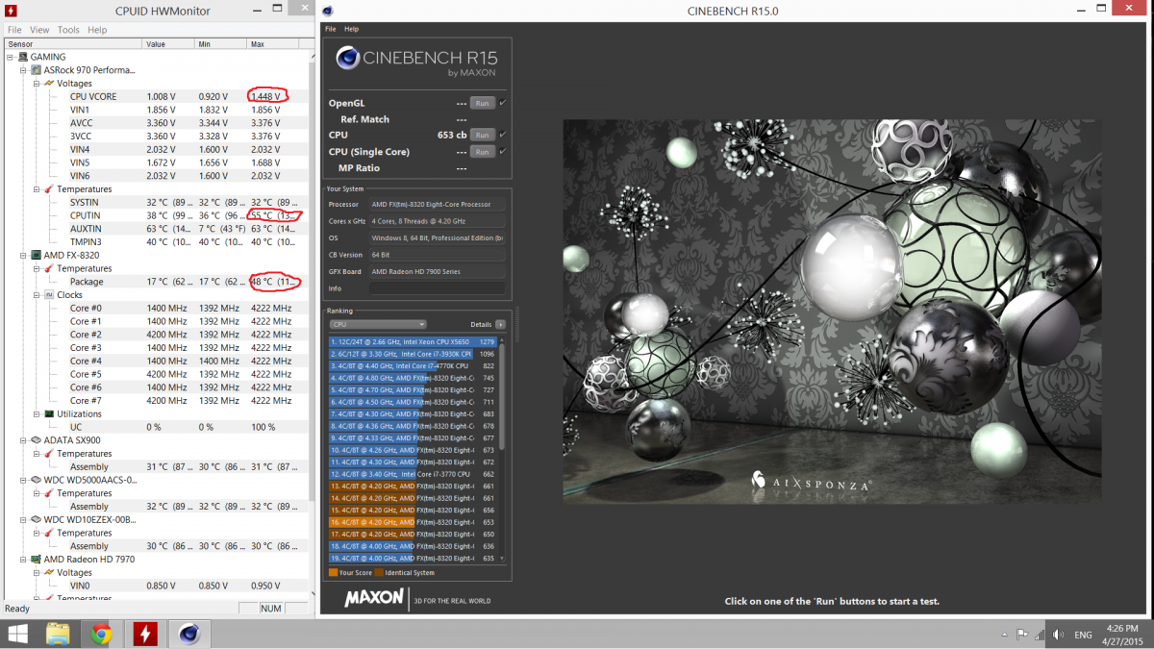
Task: Open HWMonitor View menu
Action: coord(39,30)
